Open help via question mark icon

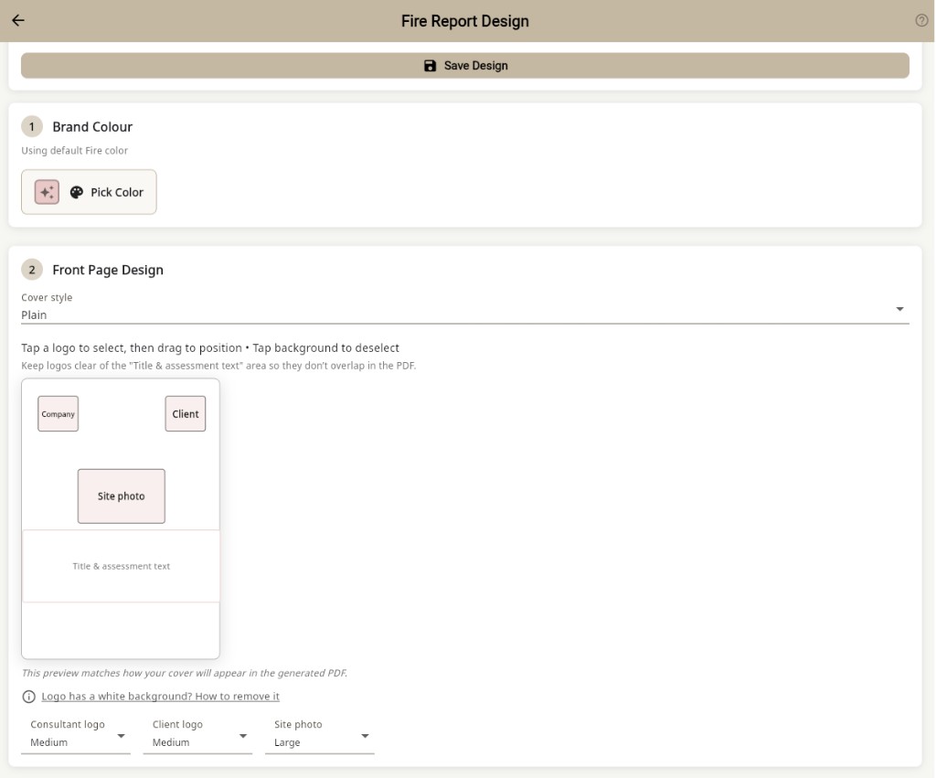tap(921, 20)
